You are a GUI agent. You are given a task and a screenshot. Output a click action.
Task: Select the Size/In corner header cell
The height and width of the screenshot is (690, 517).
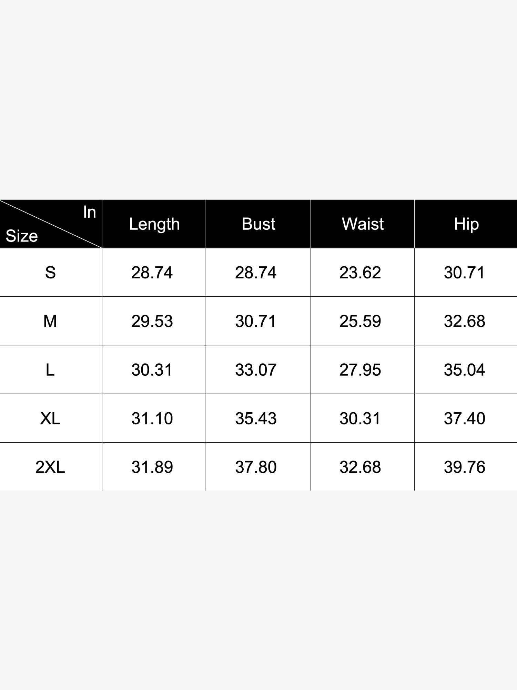51,224
